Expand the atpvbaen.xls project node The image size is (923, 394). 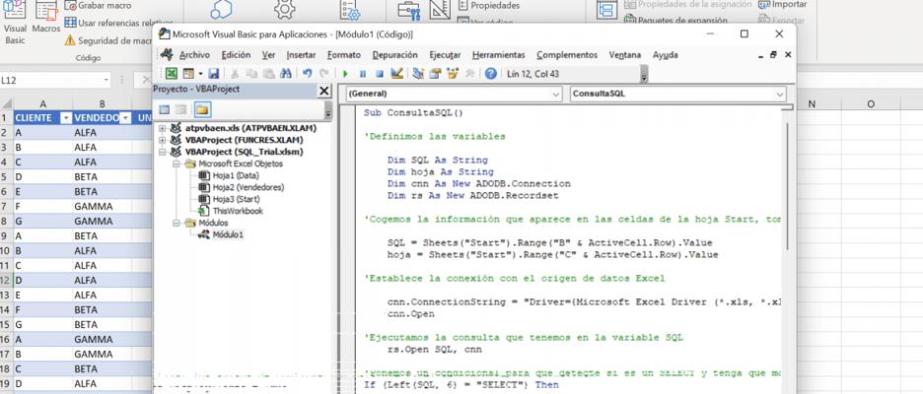tap(163, 128)
